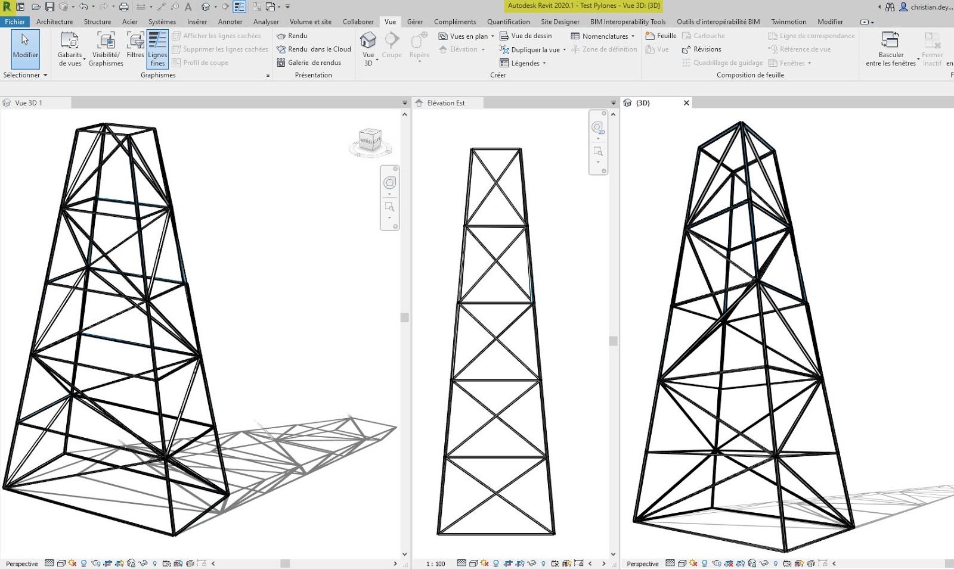Open the Cartouche tool
Screen dimensions: 954x570
coord(707,35)
